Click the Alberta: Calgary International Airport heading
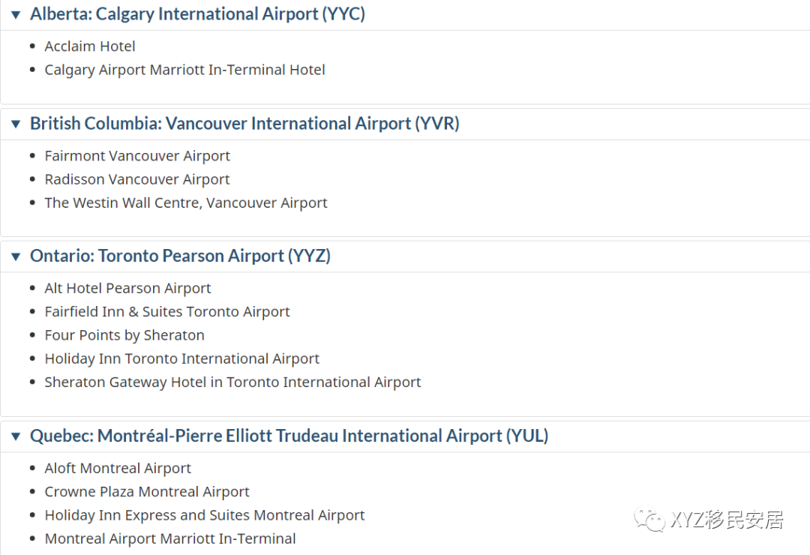Viewport: 810px width, 555px height. [197, 14]
